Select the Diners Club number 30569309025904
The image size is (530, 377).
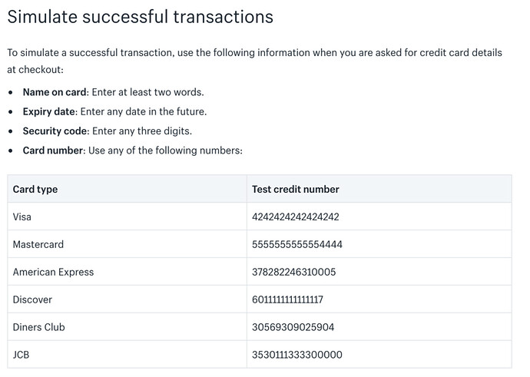[293, 327]
